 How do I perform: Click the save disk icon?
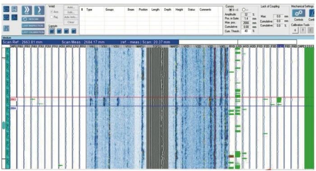[14, 9]
